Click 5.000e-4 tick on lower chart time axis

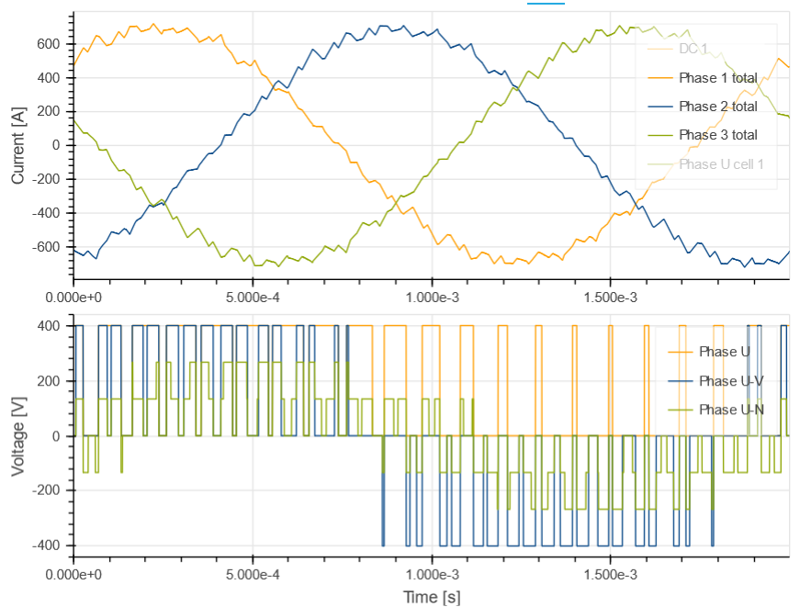coord(253,574)
